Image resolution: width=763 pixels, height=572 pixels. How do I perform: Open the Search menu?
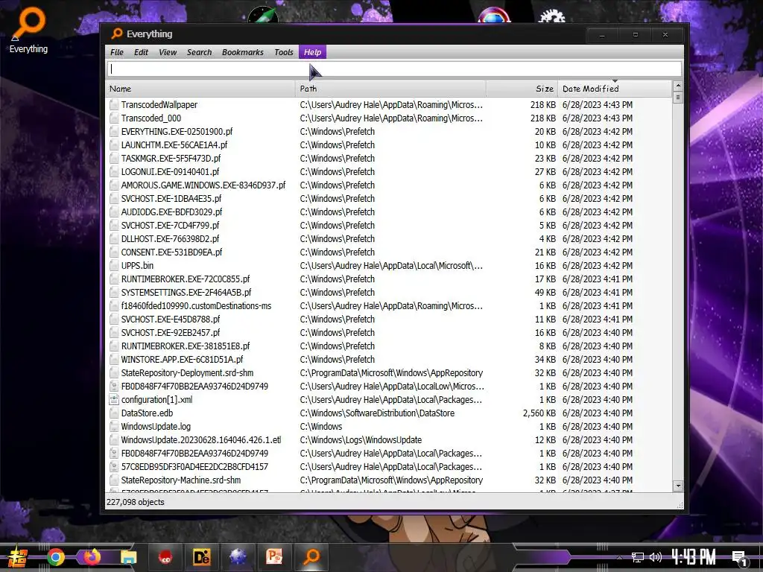click(x=200, y=52)
